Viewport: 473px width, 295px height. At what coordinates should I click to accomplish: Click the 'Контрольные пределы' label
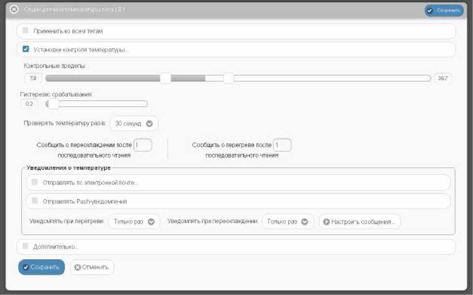(54, 66)
